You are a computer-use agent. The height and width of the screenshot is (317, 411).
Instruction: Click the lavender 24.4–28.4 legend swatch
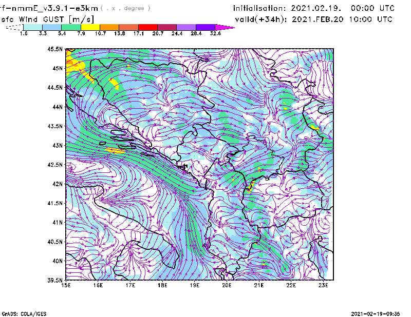tap(186, 27)
